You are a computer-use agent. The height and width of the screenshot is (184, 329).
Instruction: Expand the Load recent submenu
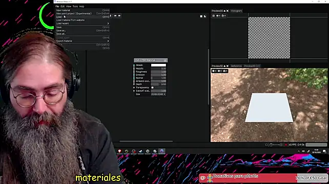point(83,24)
